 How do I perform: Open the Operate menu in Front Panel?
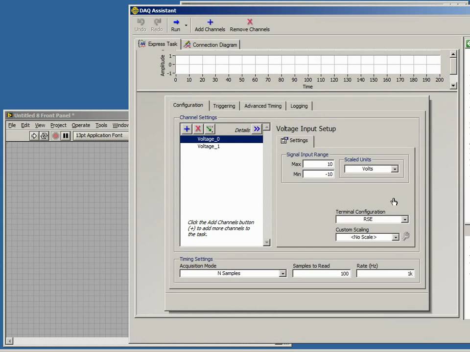(x=81, y=125)
